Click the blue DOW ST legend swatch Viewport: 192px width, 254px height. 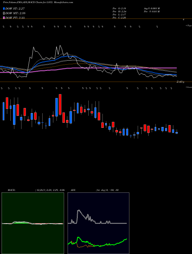point(4,8)
